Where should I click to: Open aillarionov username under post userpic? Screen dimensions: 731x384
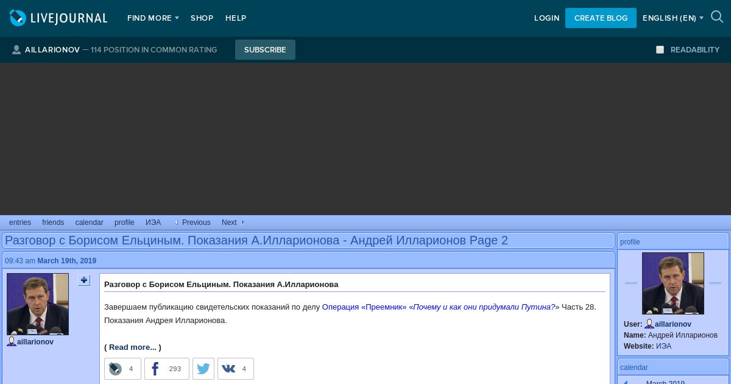pos(35,342)
